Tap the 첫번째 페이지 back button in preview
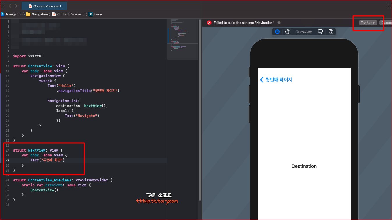The height and width of the screenshot is (220, 392). pyautogui.click(x=276, y=80)
